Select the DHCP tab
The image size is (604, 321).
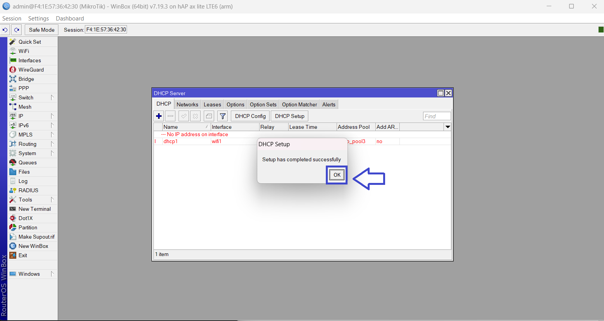(x=164, y=104)
